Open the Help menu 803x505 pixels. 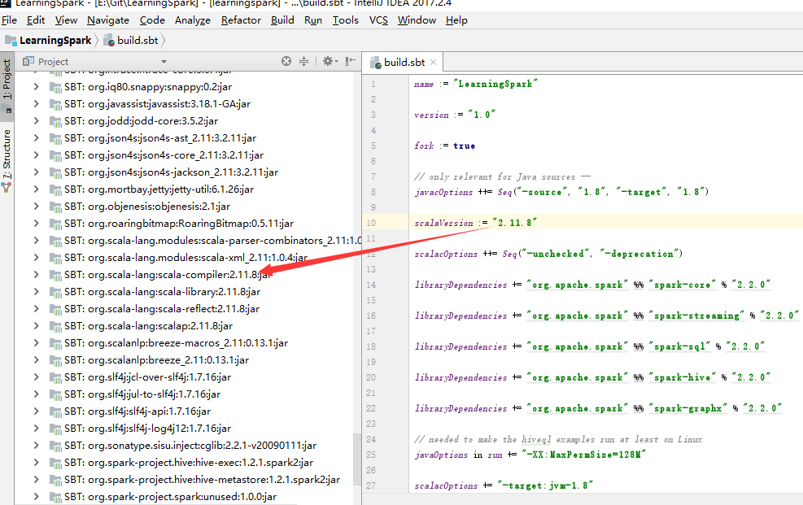tap(456, 20)
